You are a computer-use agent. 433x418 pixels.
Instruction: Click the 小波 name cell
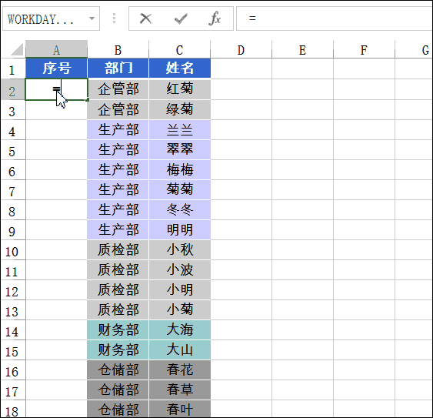[180, 270]
